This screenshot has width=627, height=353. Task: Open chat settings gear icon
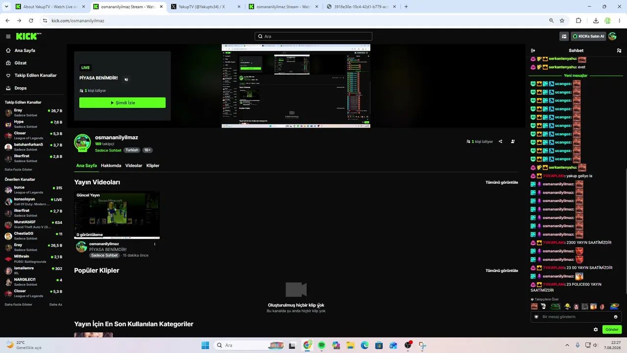point(596,329)
